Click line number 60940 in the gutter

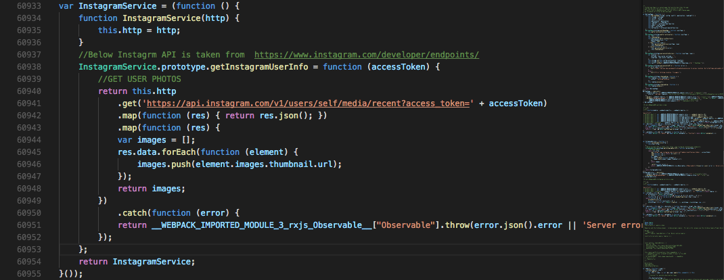(x=29, y=91)
